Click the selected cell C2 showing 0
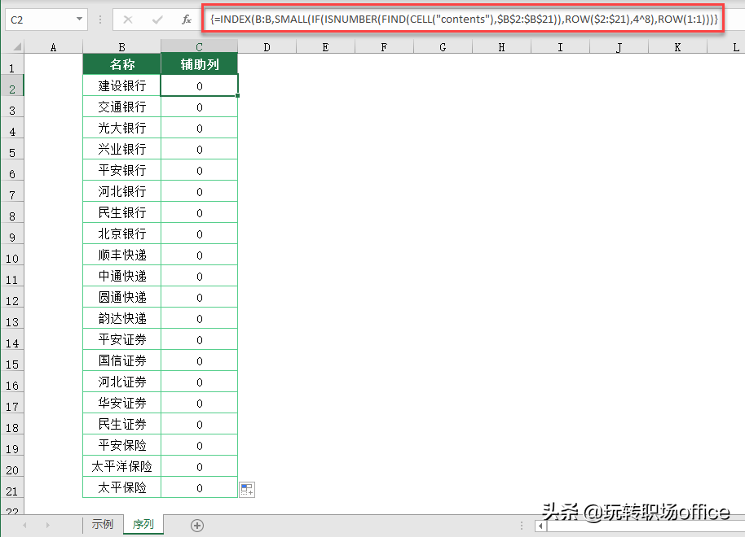This screenshot has height=537, width=745. 199,85
